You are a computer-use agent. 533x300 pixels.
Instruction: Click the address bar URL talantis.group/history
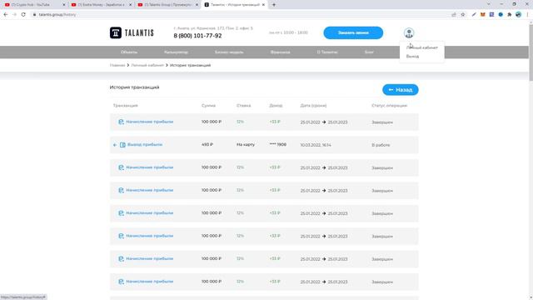(x=57, y=15)
